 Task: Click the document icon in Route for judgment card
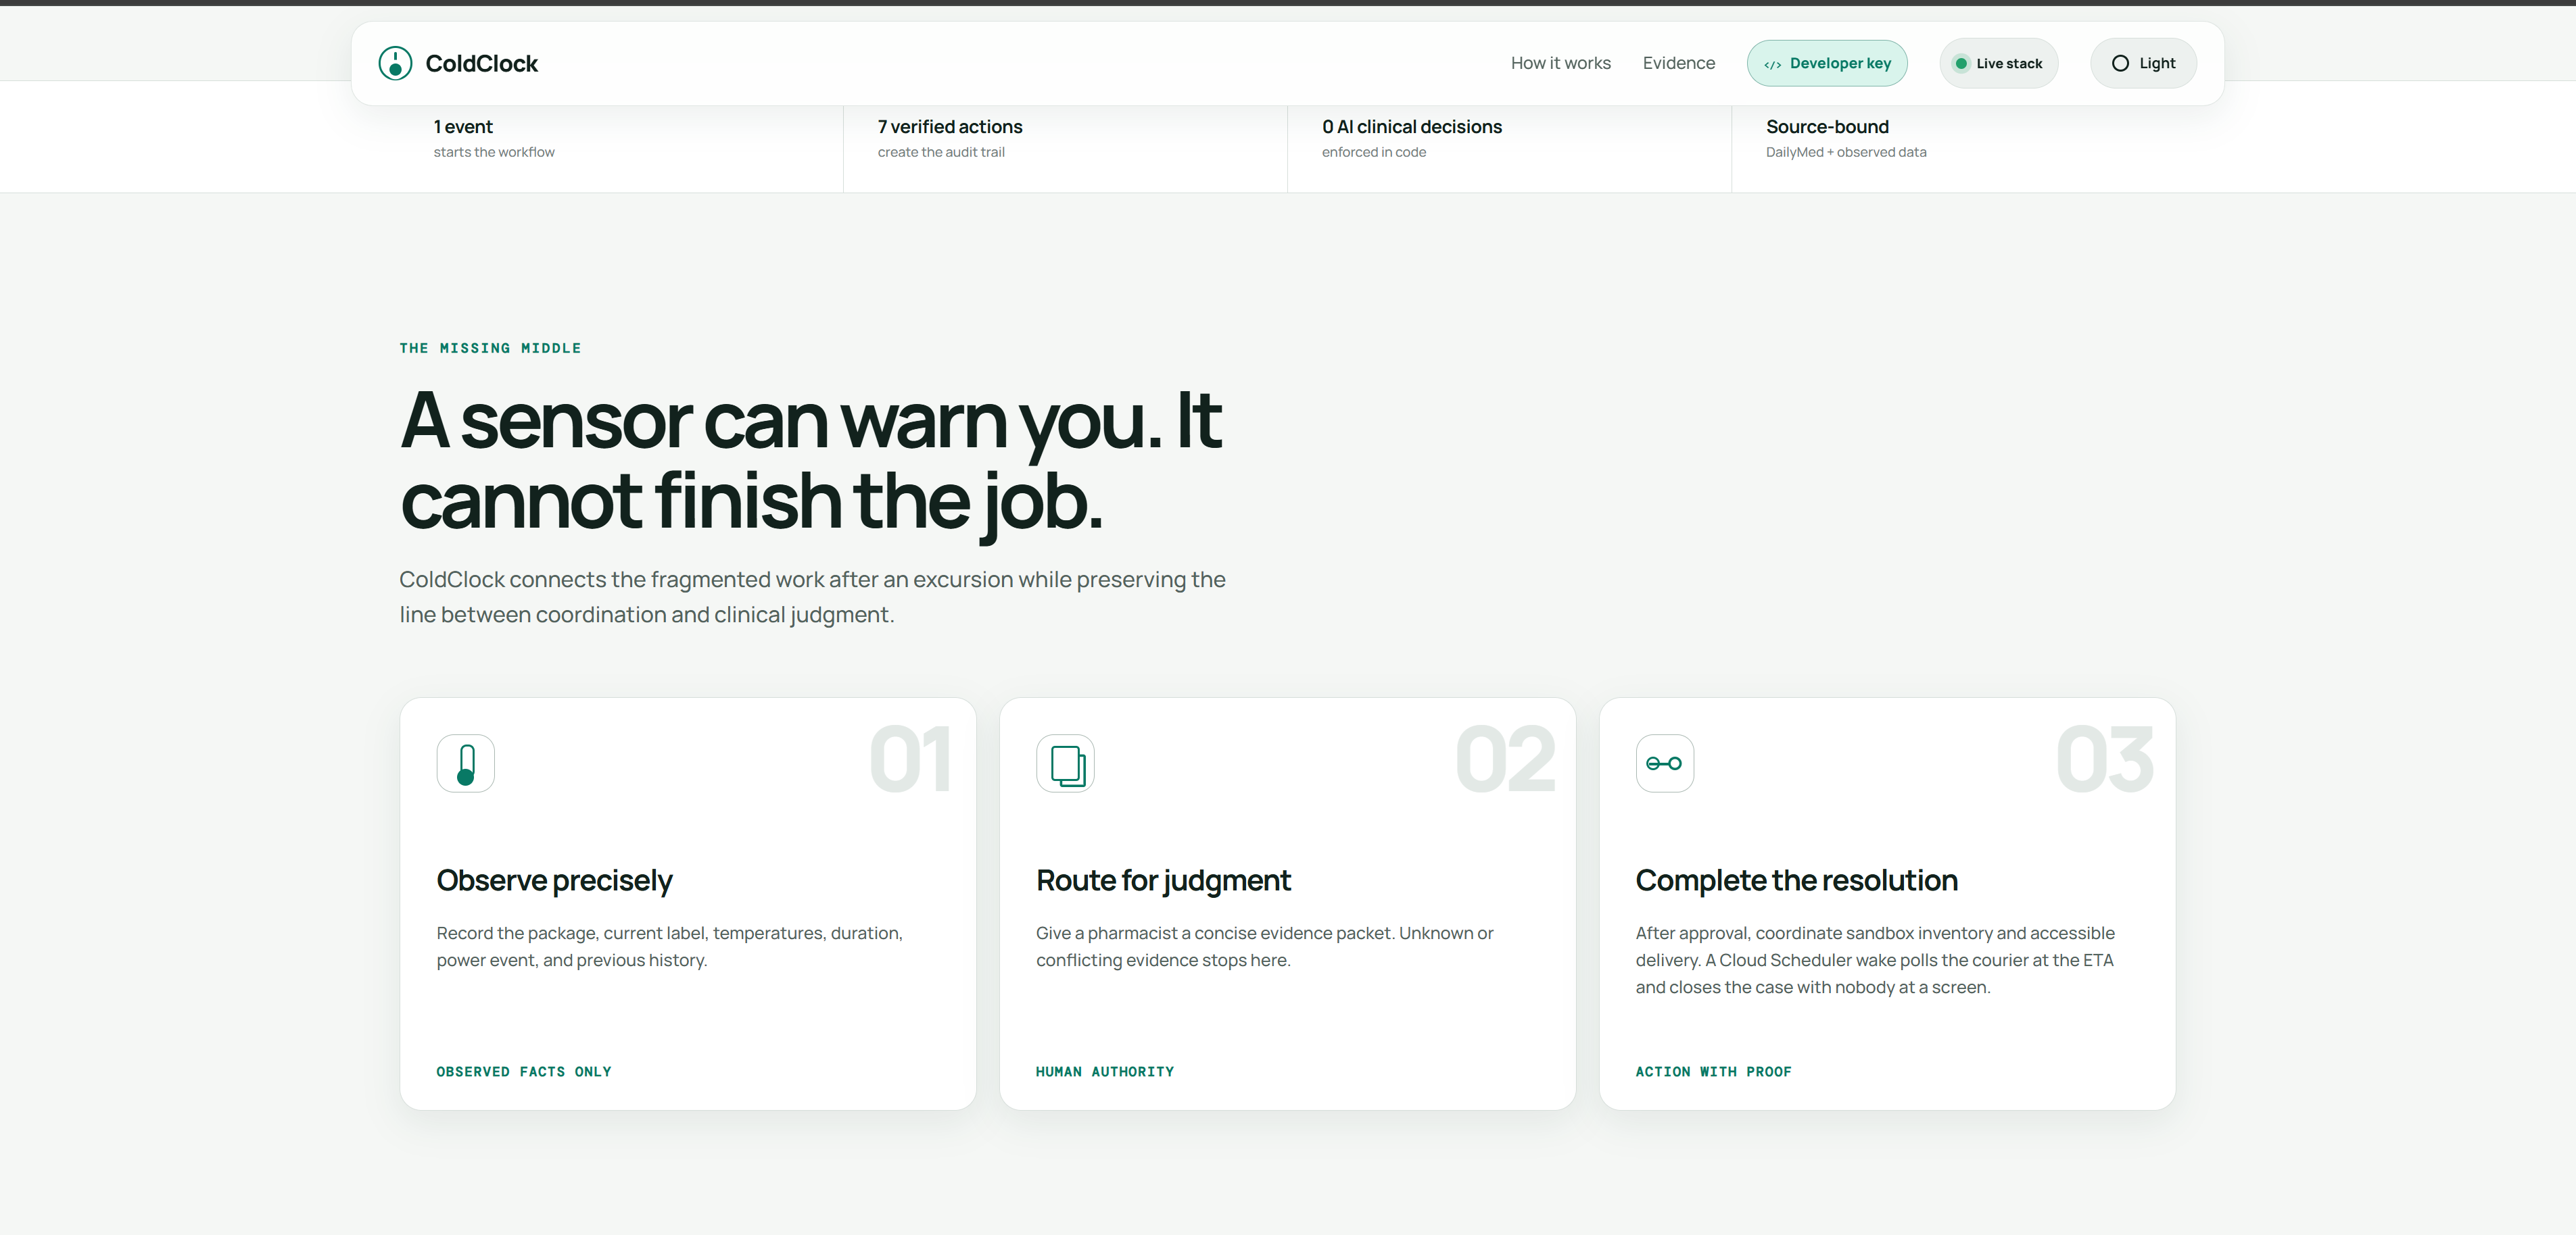click(x=1066, y=763)
